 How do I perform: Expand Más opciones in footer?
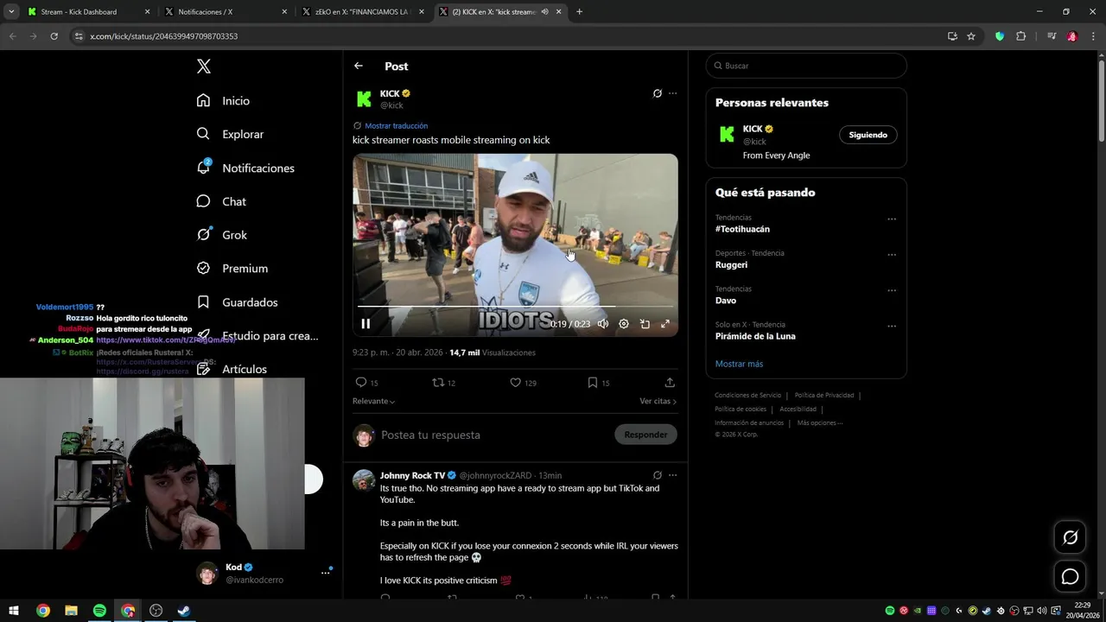(x=819, y=423)
